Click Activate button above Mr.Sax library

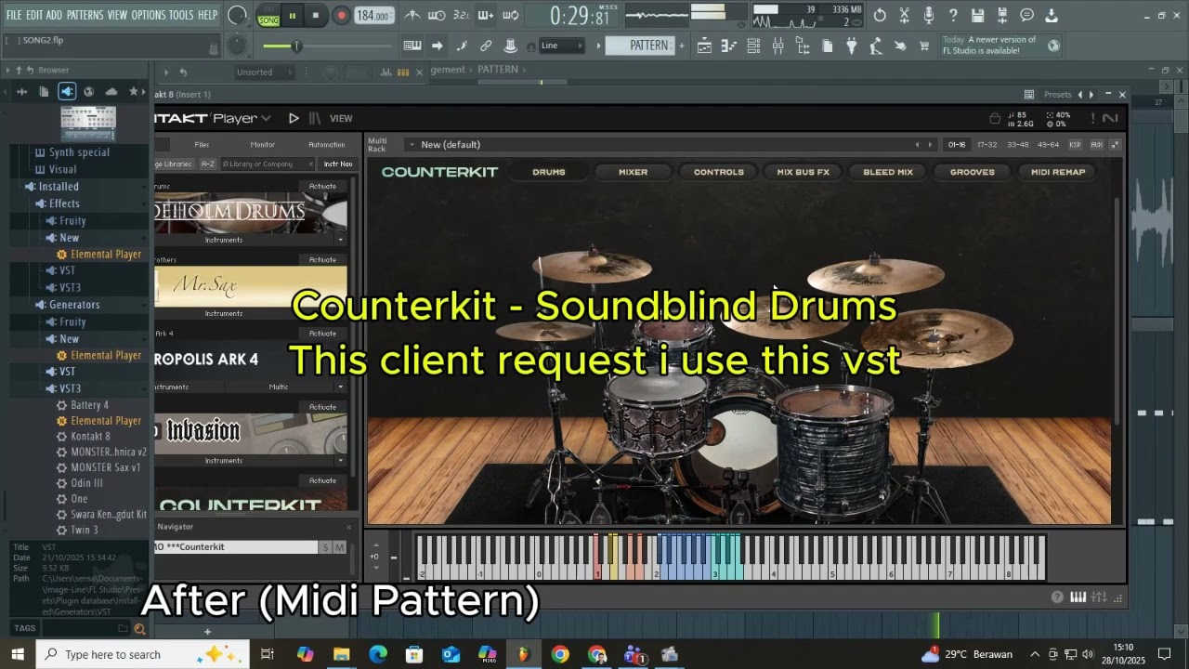click(x=322, y=260)
